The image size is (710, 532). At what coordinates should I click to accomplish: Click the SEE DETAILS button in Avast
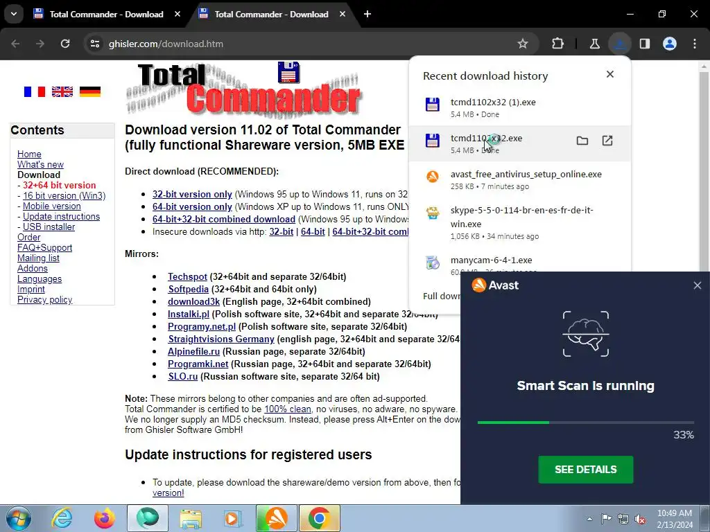(585, 470)
